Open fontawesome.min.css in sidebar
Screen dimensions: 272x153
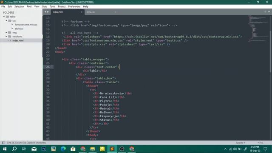click(26, 25)
